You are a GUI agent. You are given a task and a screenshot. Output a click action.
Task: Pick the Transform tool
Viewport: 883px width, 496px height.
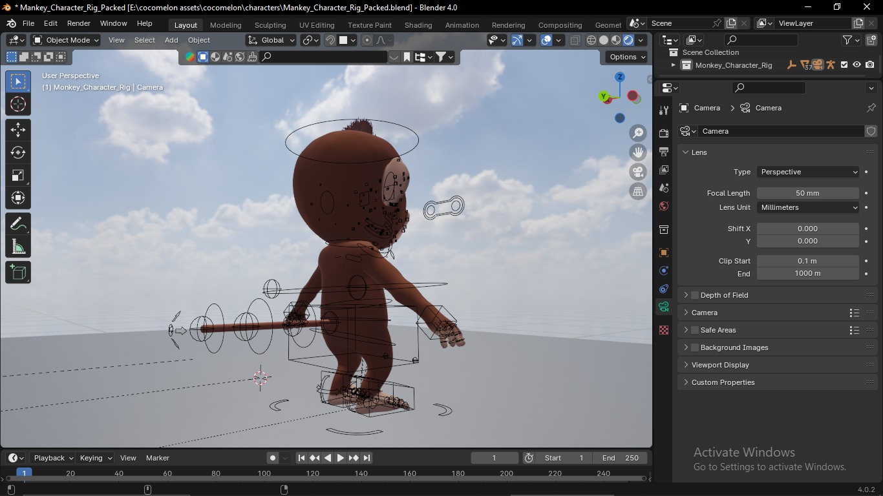18,198
